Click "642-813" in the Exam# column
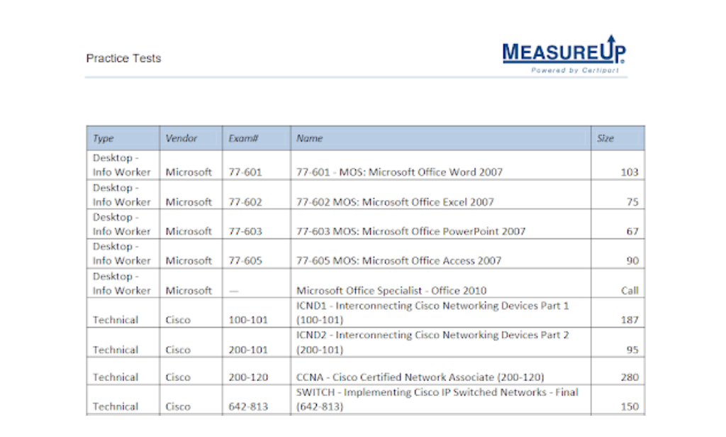The width and height of the screenshot is (726, 437). point(248,406)
